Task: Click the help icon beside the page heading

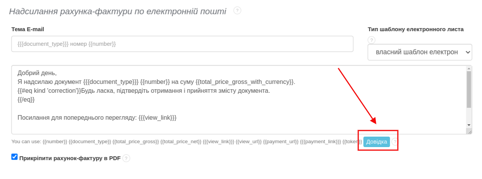Action: point(237,11)
